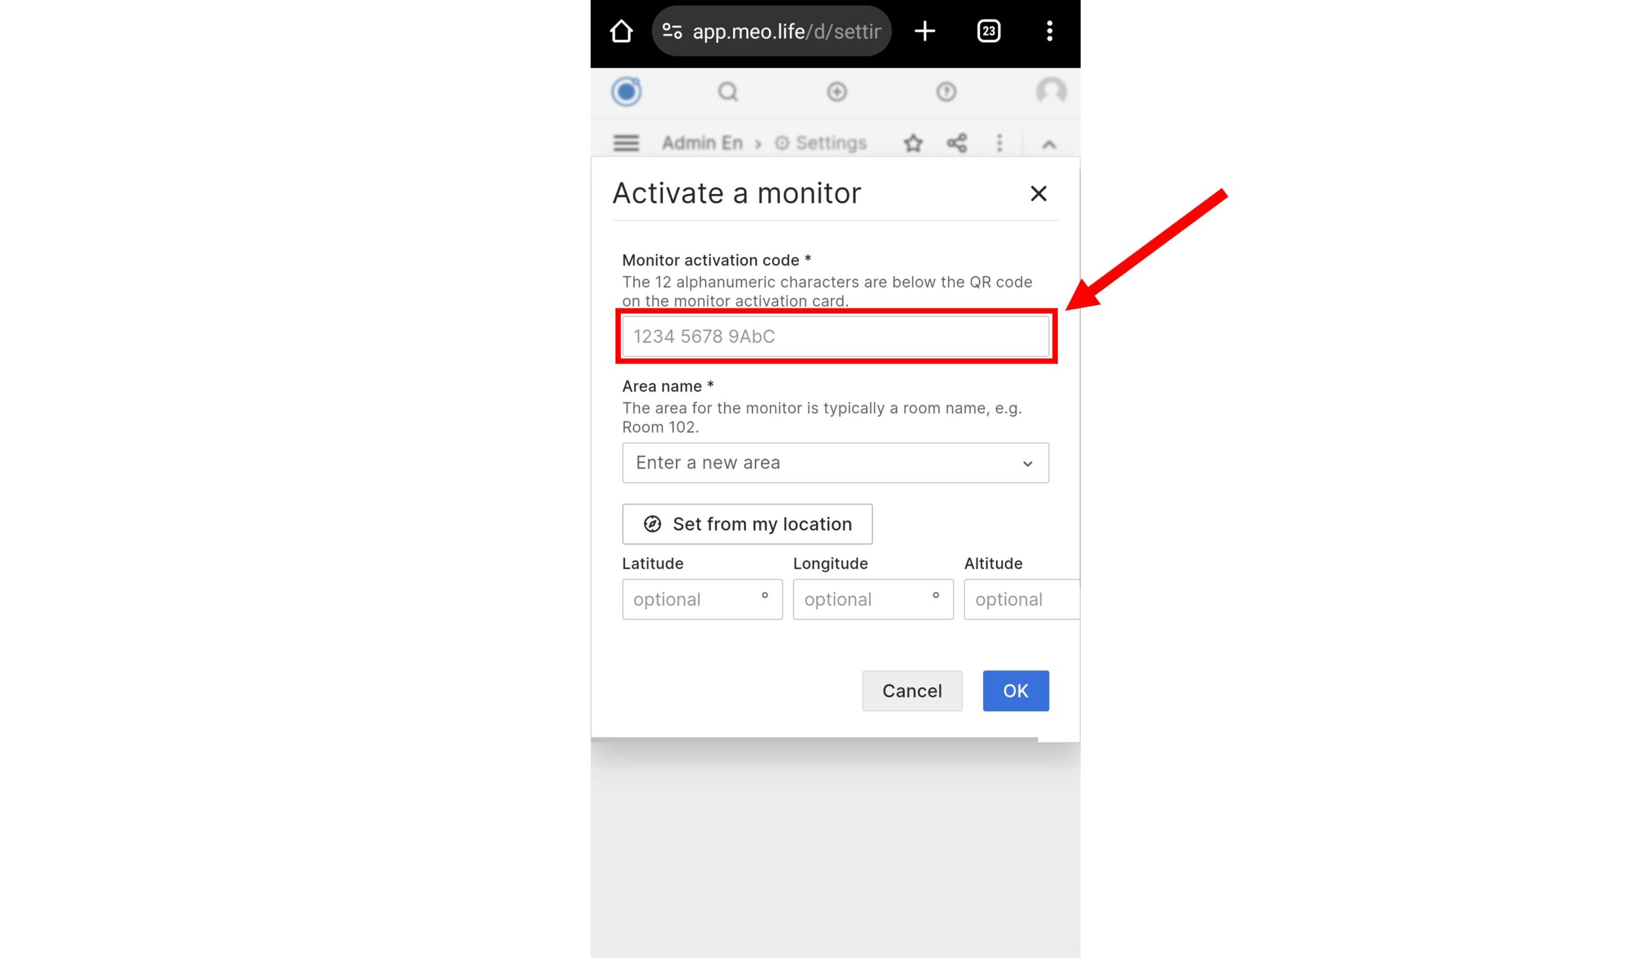Screen dimensions: 1645x958
Task: Click Cancel to dismiss the dialog
Action: tap(911, 690)
